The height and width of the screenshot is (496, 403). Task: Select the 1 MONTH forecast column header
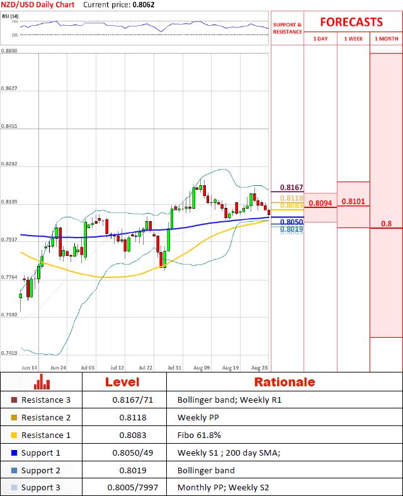pyautogui.click(x=386, y=39)
